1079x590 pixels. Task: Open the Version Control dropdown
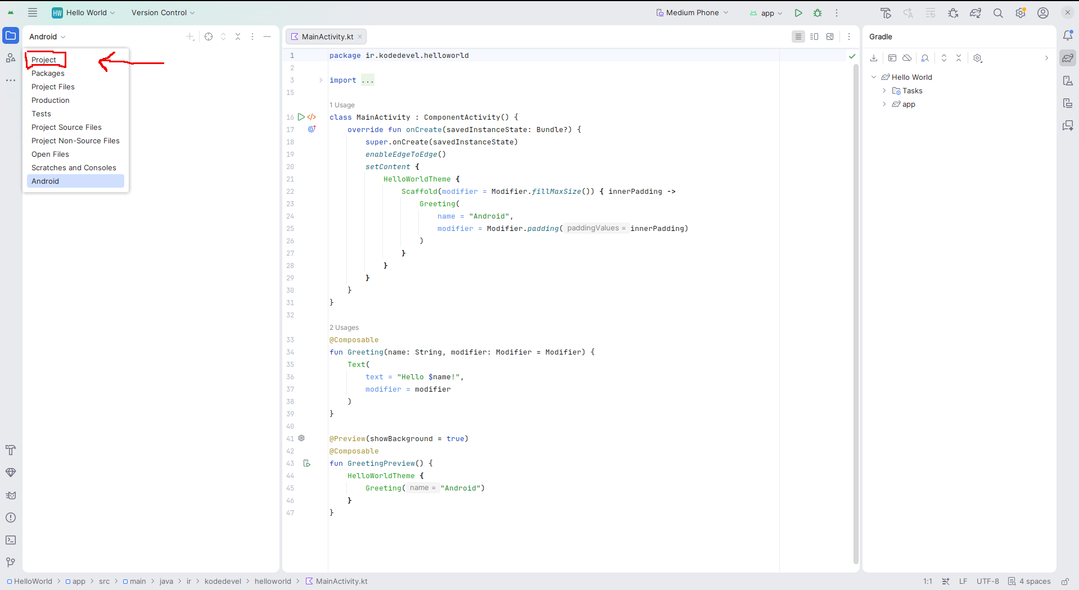[163, 12]
